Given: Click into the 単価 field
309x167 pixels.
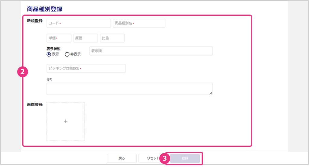Looking at the screenshot, I should click(59, 38).
